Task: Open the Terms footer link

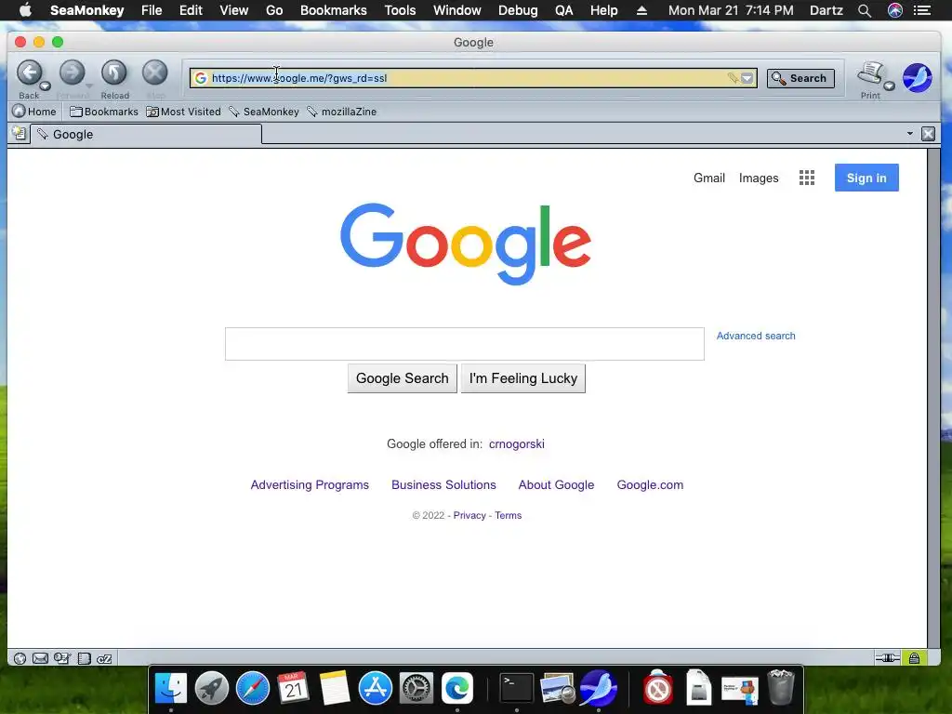Action: pyautogui.click(x=509, y=515)
